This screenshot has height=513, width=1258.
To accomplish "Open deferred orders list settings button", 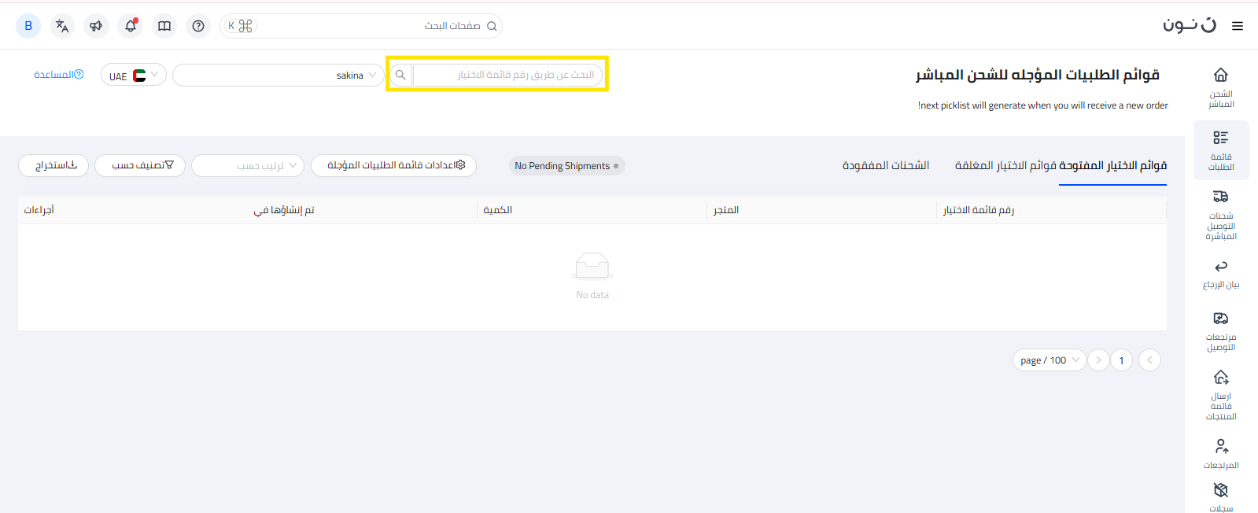I will tap(393, 165).
